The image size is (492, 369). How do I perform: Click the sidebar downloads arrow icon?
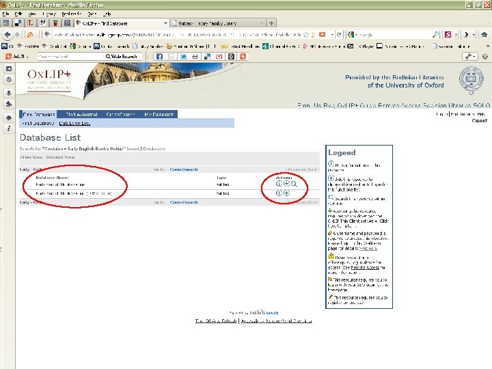(x=9, y=93)
